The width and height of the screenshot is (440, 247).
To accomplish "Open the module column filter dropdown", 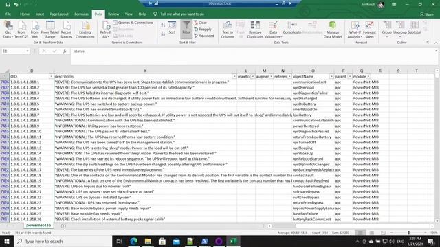I will pyautogui.click(x=368, y=76).
